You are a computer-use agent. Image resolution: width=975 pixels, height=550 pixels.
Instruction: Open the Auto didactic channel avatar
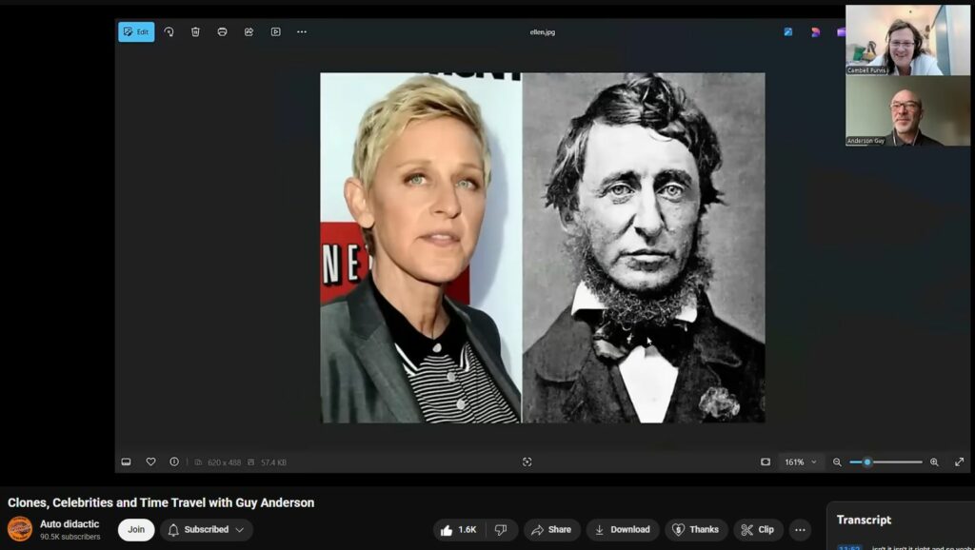pos(20,529)
